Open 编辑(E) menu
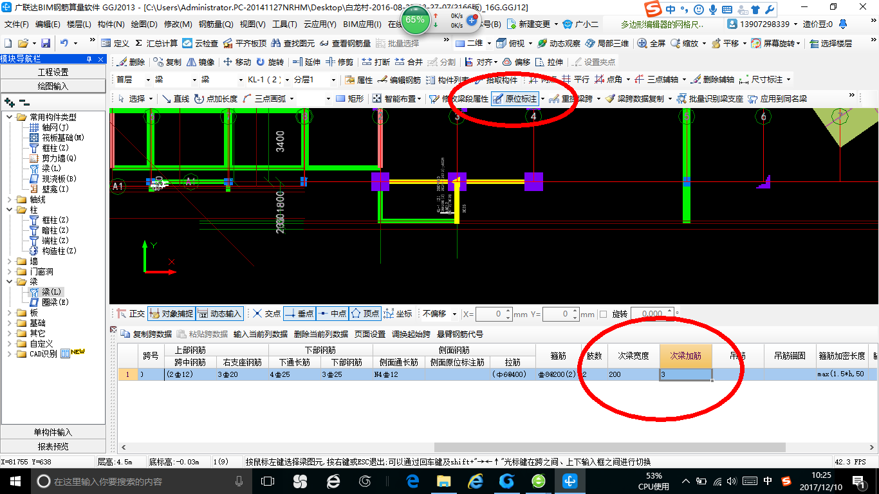 pos(48,24)
